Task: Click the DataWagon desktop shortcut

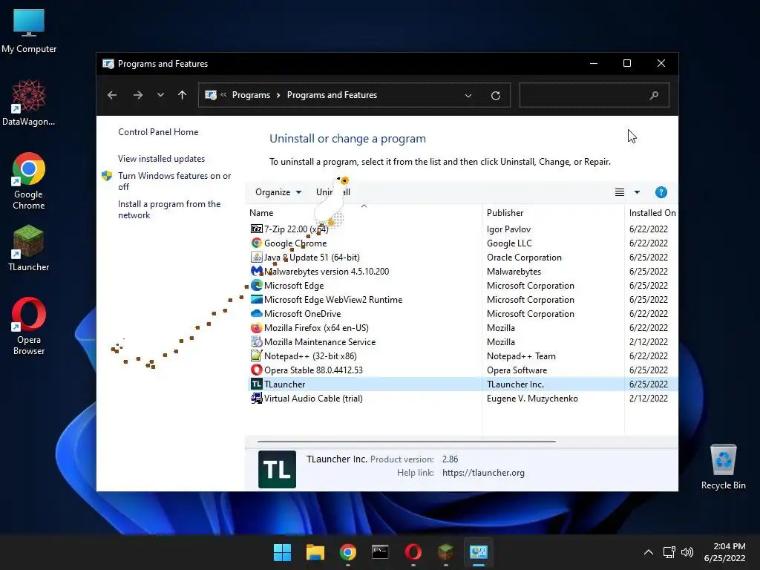Action: [29, 102]
